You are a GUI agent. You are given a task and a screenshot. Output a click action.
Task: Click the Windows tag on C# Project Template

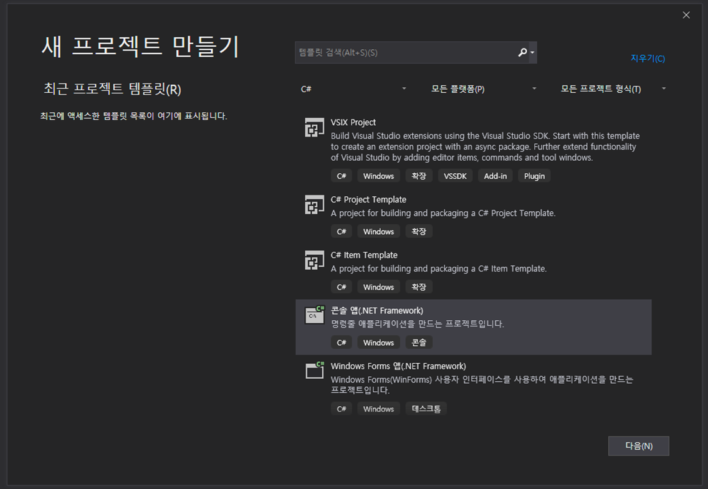point(378,231)
